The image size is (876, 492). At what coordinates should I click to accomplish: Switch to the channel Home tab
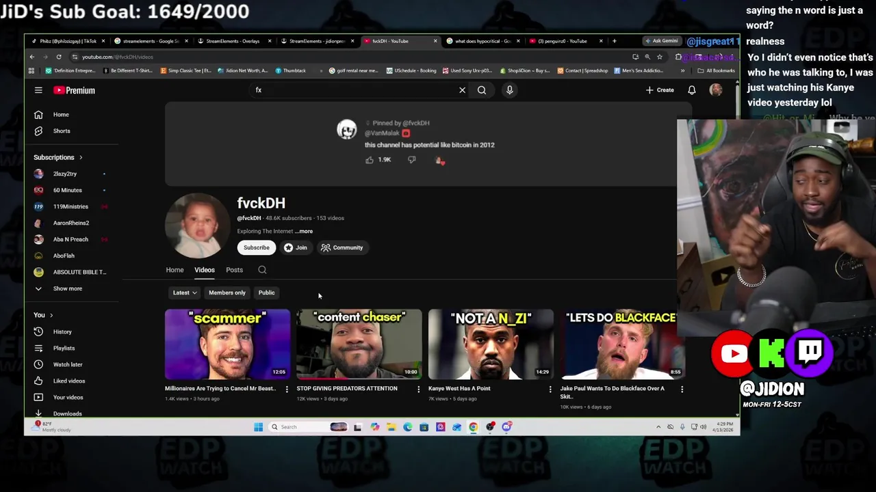click(175, 270)
